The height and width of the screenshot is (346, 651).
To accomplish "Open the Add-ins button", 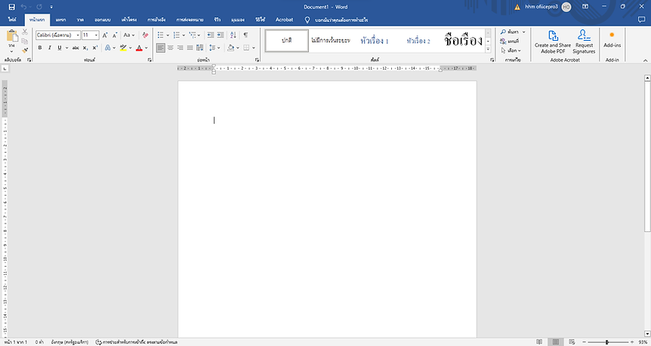I will [x=612, y=39].
